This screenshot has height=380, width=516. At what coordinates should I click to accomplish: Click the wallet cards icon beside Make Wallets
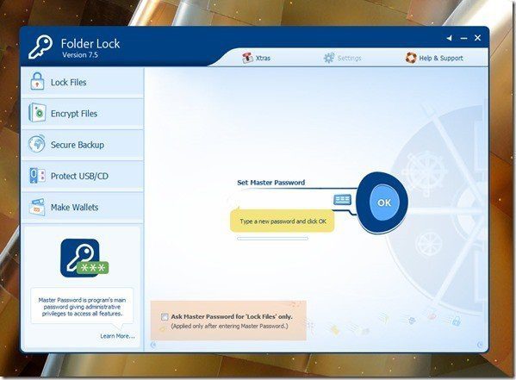click(x=37, y=207)
